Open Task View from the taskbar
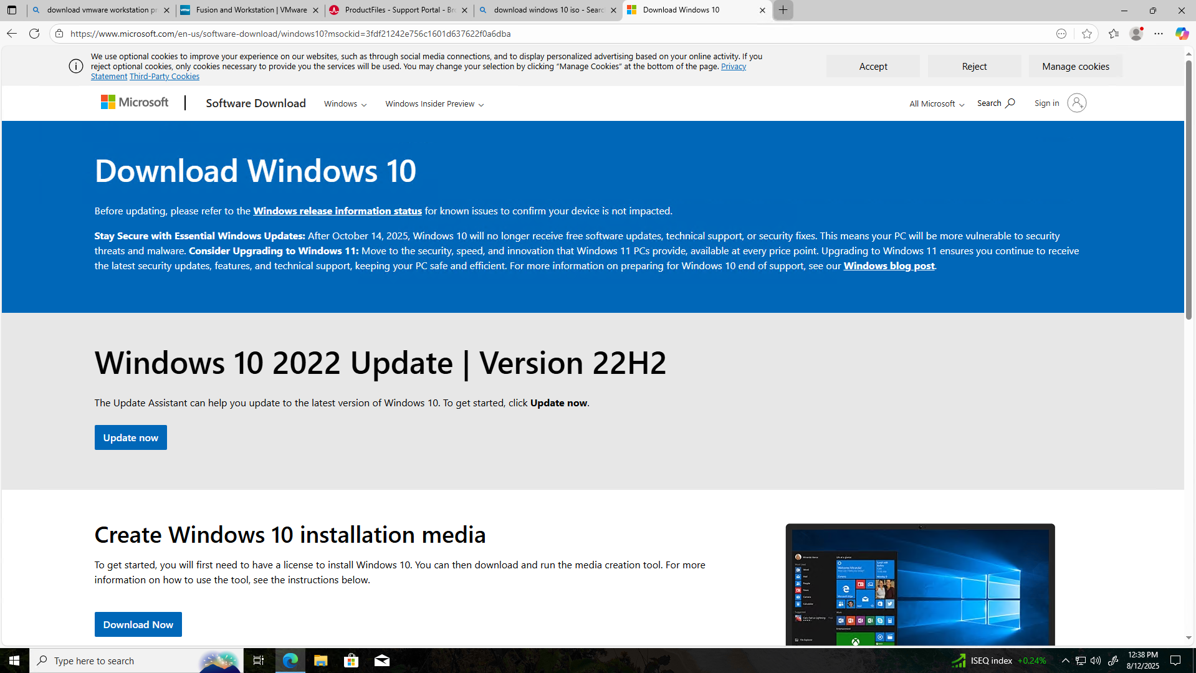The image size is (1196, 673). (x=259, y=661)
